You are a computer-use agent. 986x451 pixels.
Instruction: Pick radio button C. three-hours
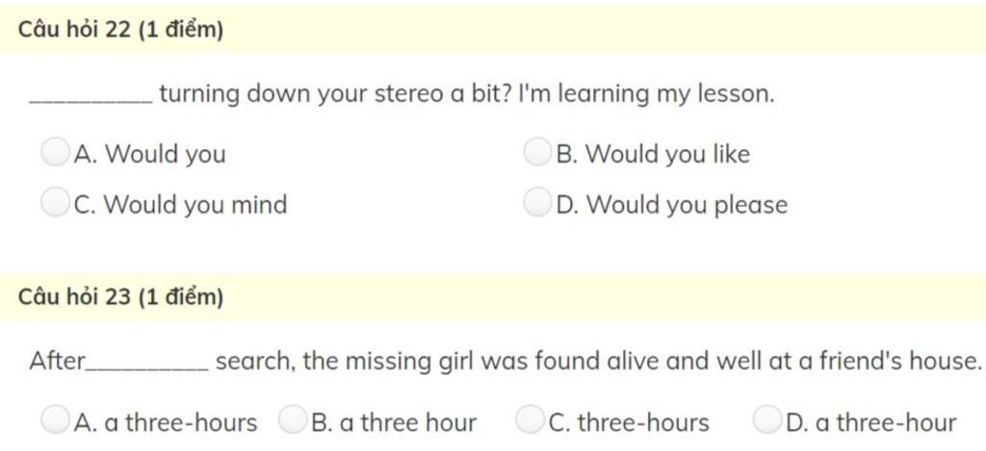point(530,420)
